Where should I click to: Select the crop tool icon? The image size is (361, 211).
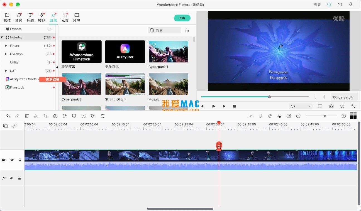pos(46,116)
